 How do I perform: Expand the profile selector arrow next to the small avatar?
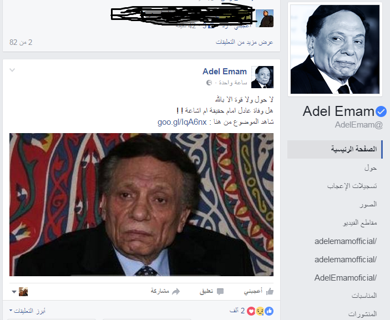pyautogui.click(x=14, y=292)
